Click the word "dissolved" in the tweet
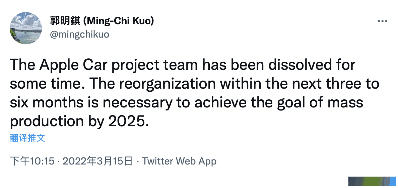Image resolution: width=398 pixels, height=188 pixels. pyautogui.click(x=300, y=64)
